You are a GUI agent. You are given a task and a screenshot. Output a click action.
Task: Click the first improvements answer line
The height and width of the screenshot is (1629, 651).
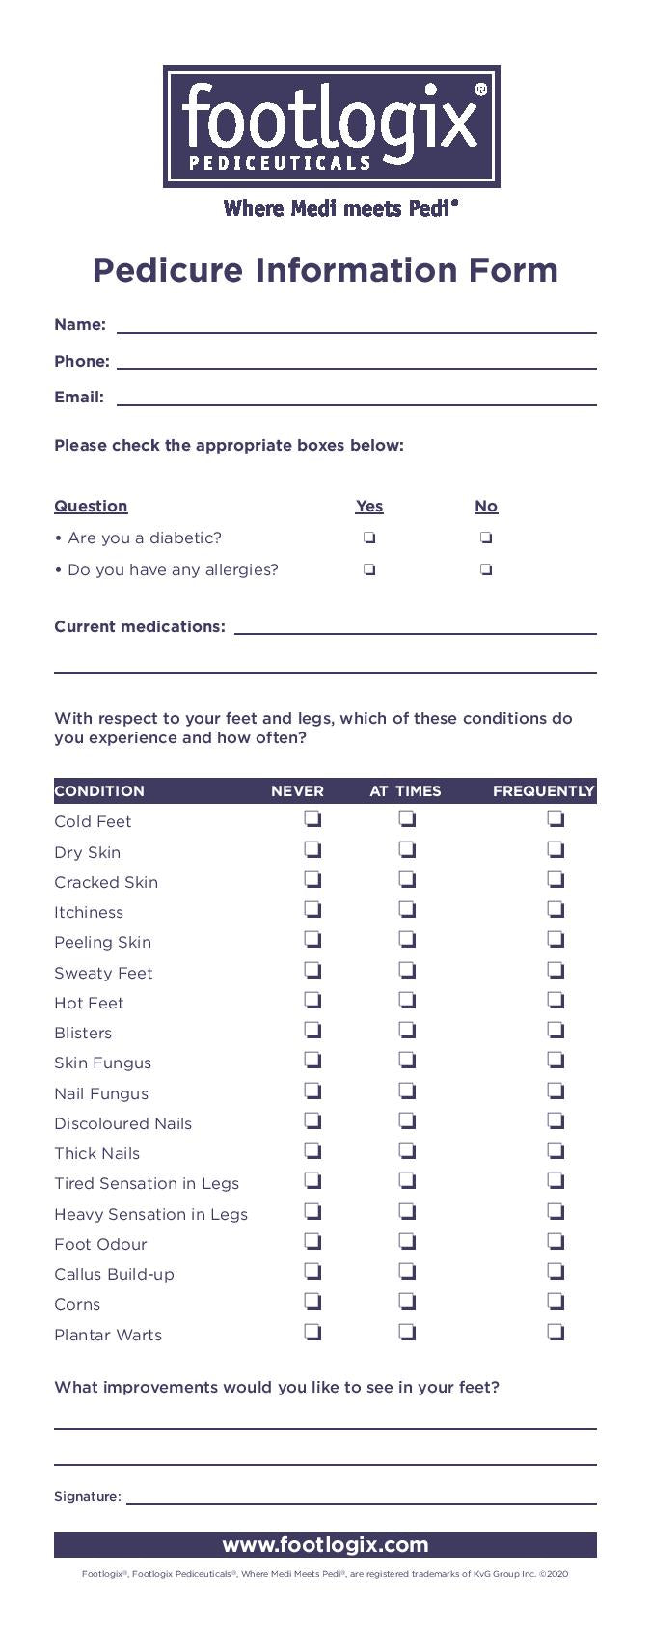tap(325, 1421)
